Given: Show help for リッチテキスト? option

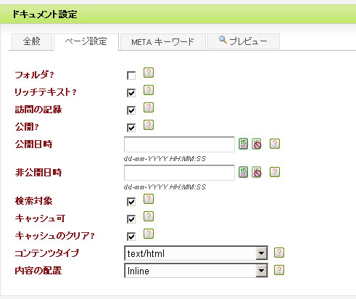Looking at the screenshot, I should point(149,90).
